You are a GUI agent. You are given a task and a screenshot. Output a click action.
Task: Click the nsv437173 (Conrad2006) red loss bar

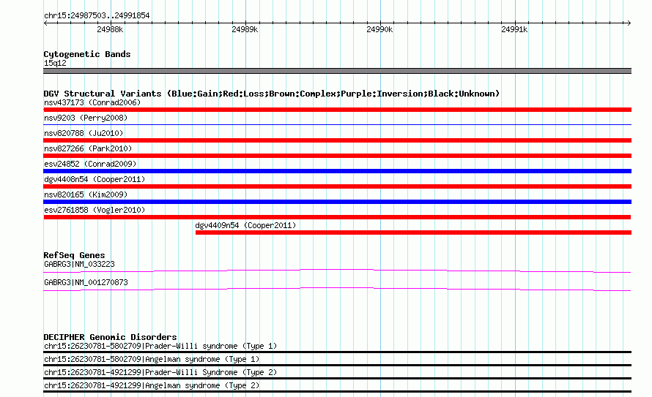click(x=337, y=110)
